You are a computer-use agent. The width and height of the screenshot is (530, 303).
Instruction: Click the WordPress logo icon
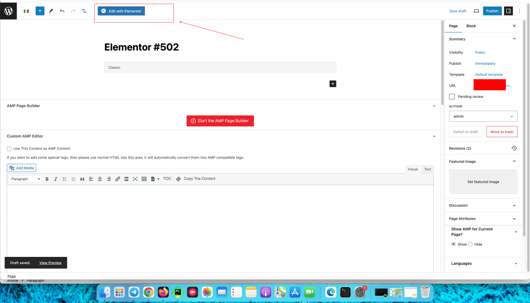click(8, 11)
